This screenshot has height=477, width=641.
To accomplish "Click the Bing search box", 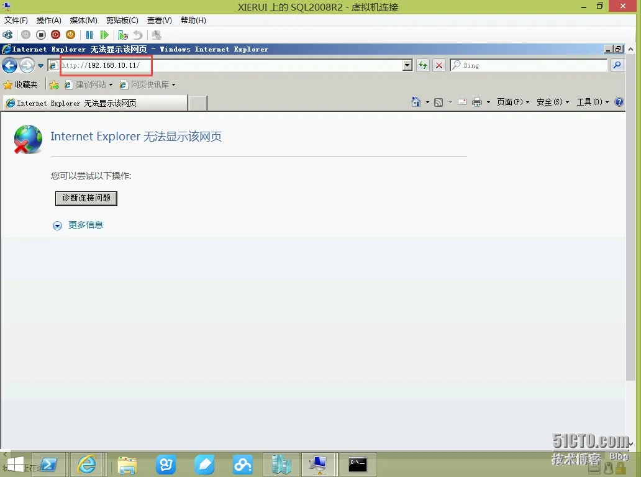I will point(529,65).
